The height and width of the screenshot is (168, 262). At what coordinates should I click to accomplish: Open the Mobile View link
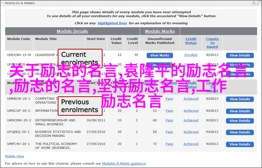[14, 156]
